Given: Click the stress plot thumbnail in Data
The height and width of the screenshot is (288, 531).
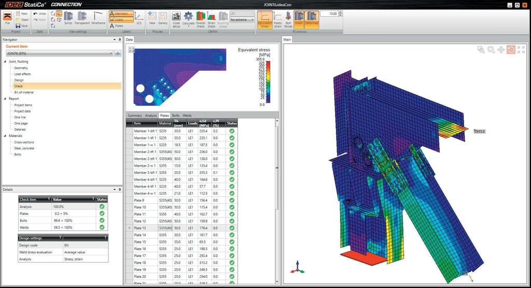Looking at the screenshot, I should point(180,77).
